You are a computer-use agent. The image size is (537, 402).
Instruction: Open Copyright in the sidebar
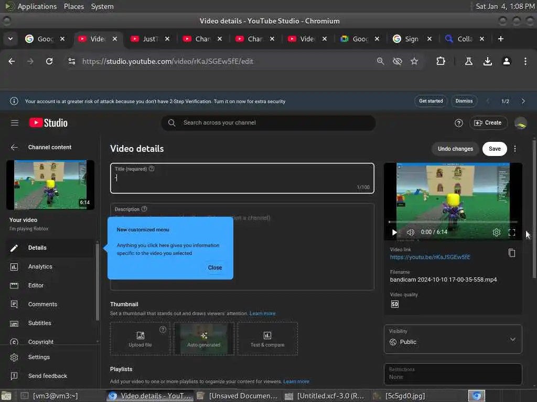(50, 341)
